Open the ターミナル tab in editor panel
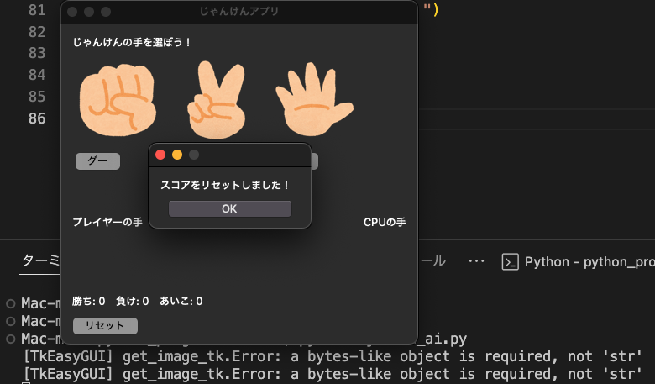655x384 pixels. click(x=40, y=260)
